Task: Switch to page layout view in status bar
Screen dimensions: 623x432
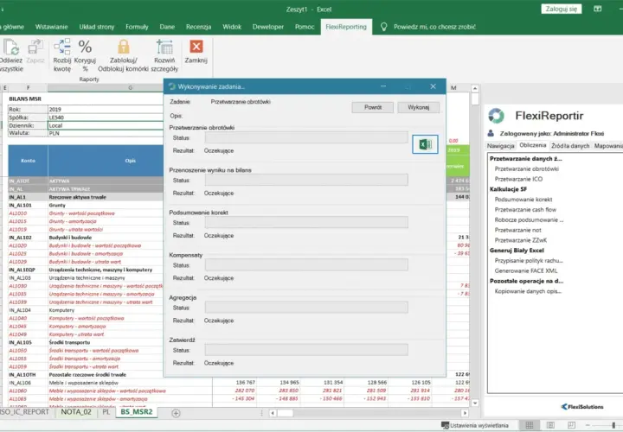Action: click(550, 425)
